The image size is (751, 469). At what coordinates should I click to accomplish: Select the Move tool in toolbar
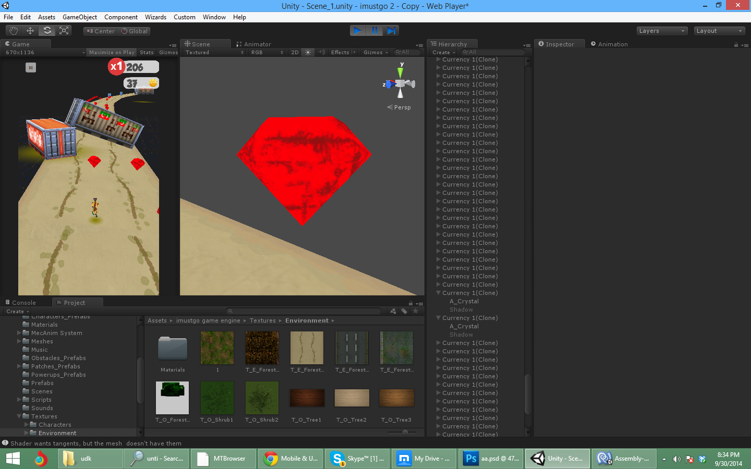[30, 31]
